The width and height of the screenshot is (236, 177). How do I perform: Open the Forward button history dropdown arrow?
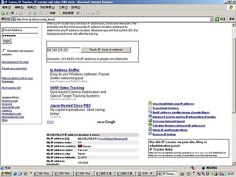coord(25,13)
